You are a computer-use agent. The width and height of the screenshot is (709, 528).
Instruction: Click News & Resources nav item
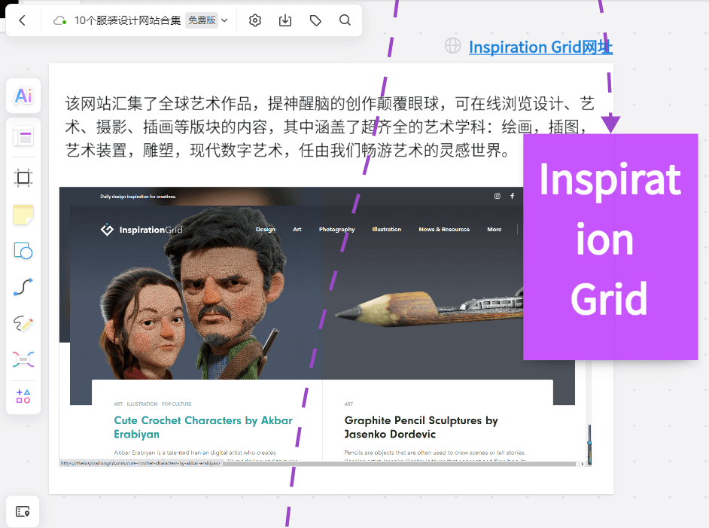coord(444,230)
